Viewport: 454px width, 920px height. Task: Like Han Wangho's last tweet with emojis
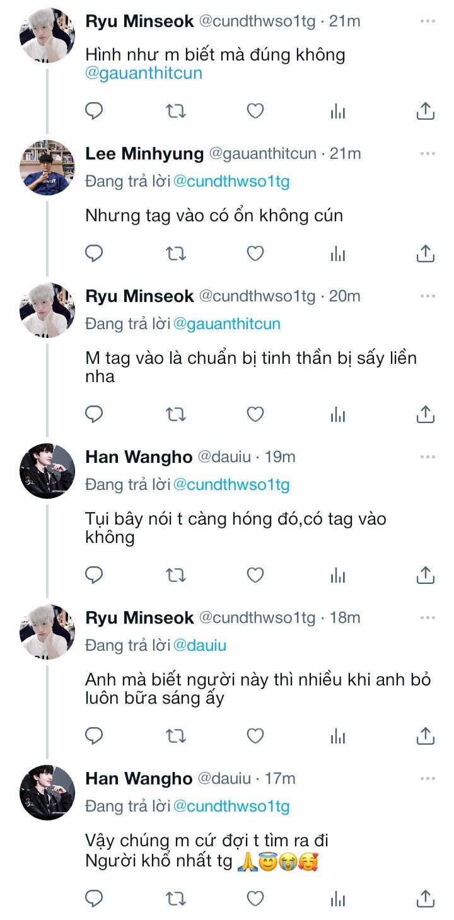tap(255, 897)
